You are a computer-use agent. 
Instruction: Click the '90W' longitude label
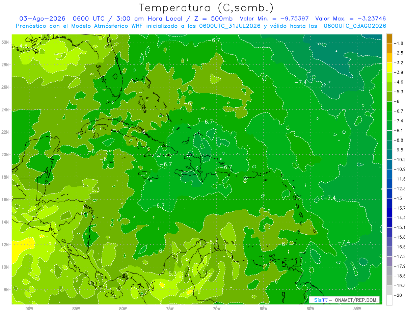tap(29, 309)
